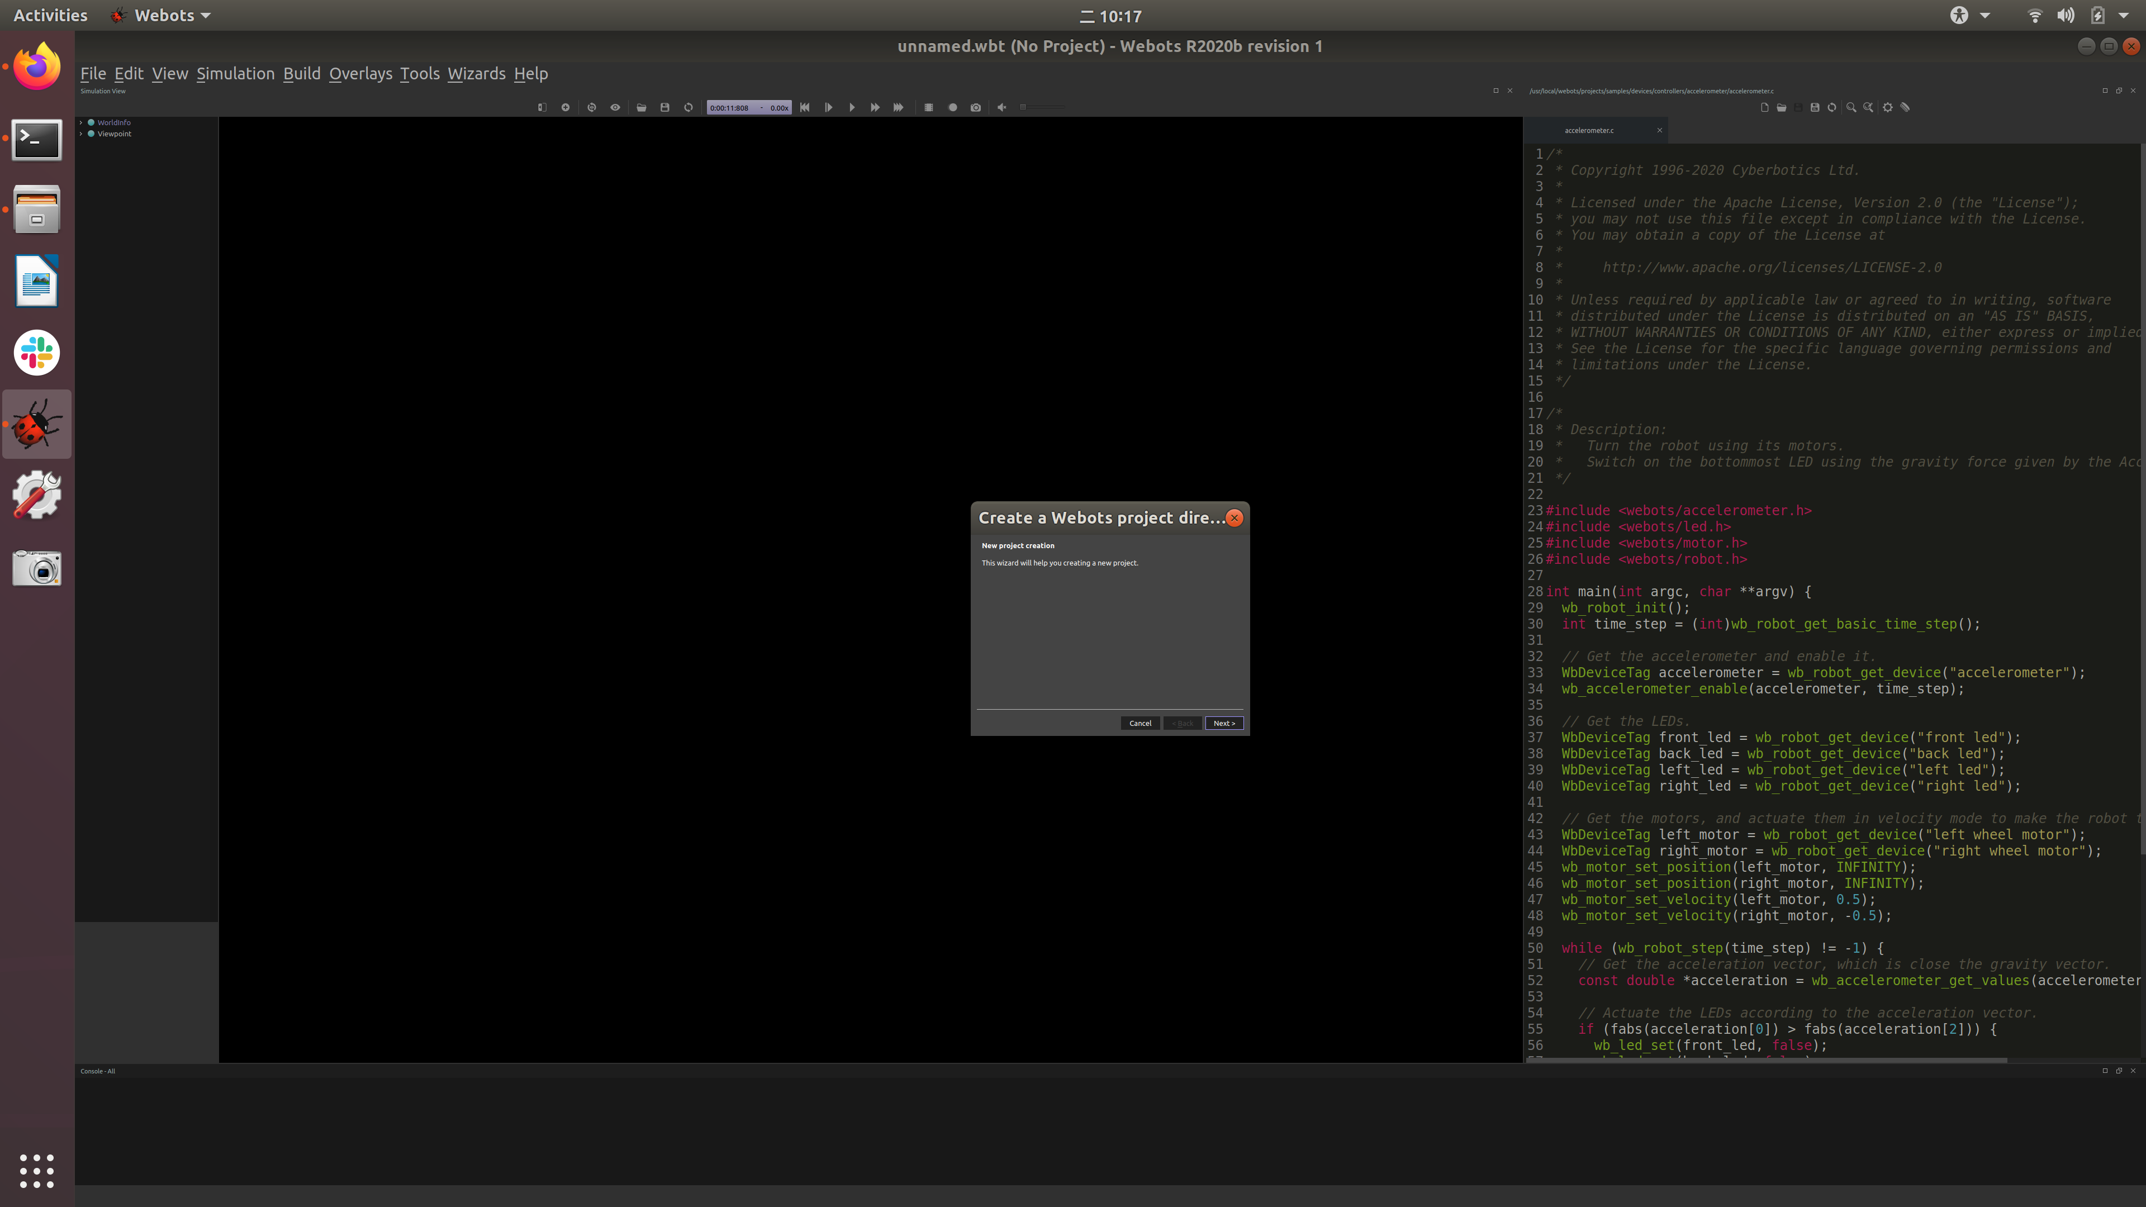Image resolution: width=2146 pixels, height=1207 pixels.
Task: Toggle rendering with the eye icon
Action: pyautogui.click(x=615, y=107)
